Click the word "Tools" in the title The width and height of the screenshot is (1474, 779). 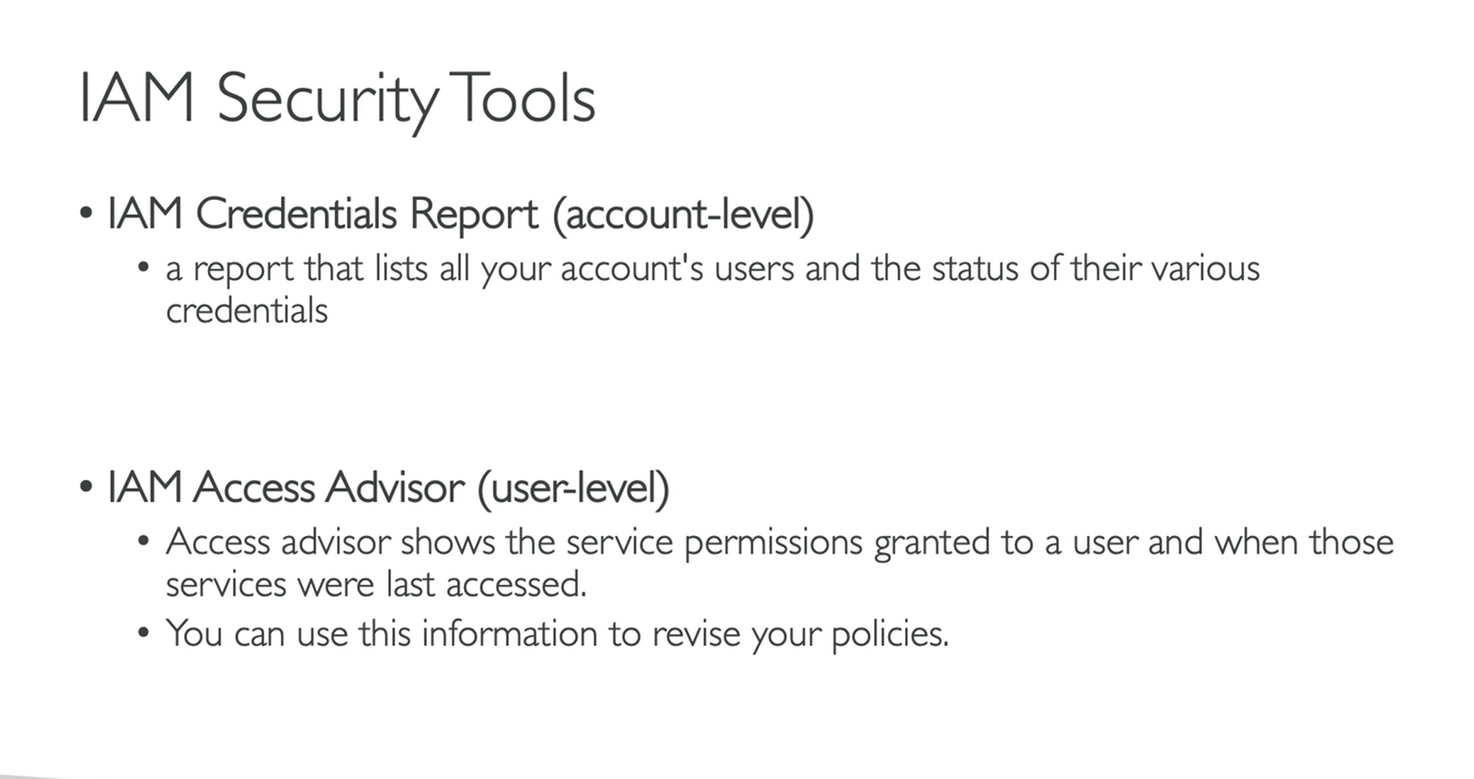pyautogui.click(x=522, y=99)
